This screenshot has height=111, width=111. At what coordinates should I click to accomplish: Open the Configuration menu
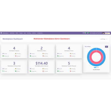[x=40, y=33]
